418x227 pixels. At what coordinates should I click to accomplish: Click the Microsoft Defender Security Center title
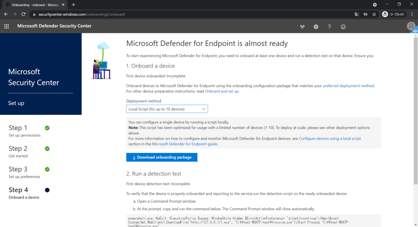pyautogui.click(x=54, y=26)
